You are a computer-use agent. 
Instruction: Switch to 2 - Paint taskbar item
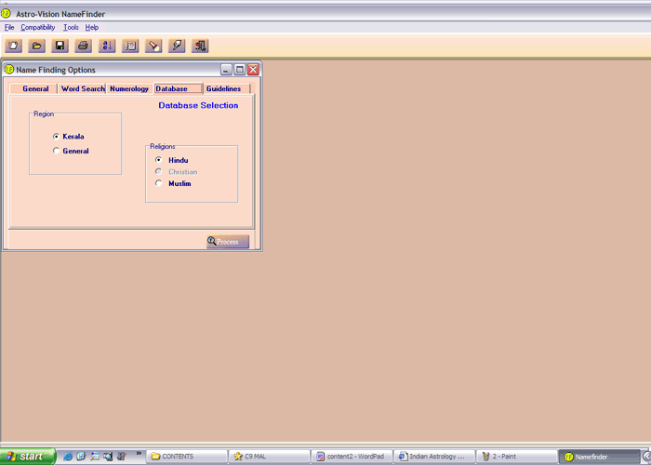click(516, 457)
